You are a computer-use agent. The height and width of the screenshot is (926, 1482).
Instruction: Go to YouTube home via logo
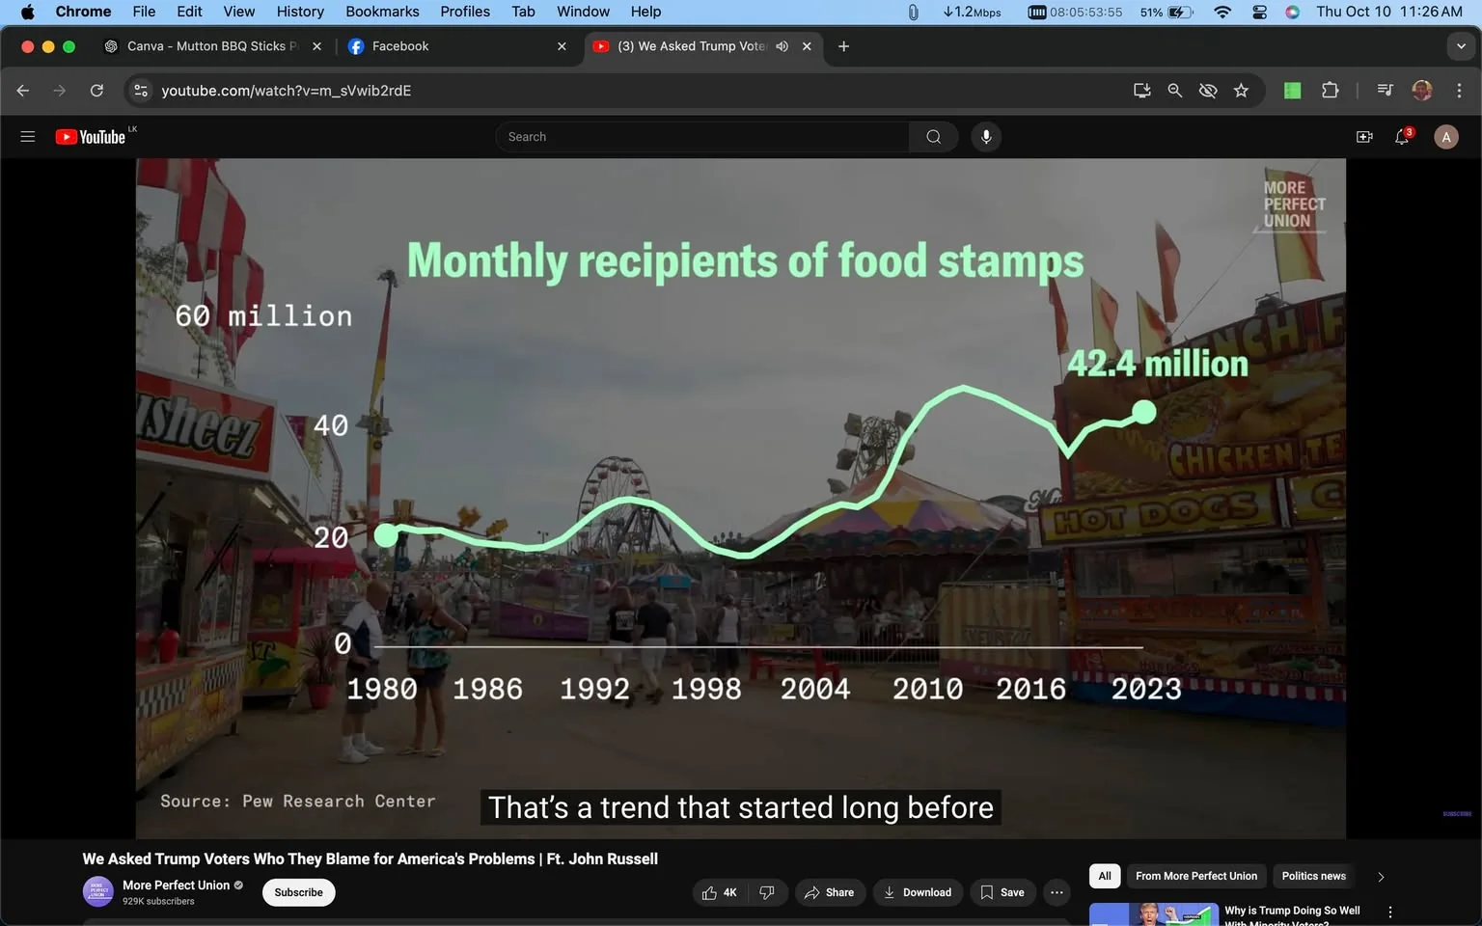(91, 137)
